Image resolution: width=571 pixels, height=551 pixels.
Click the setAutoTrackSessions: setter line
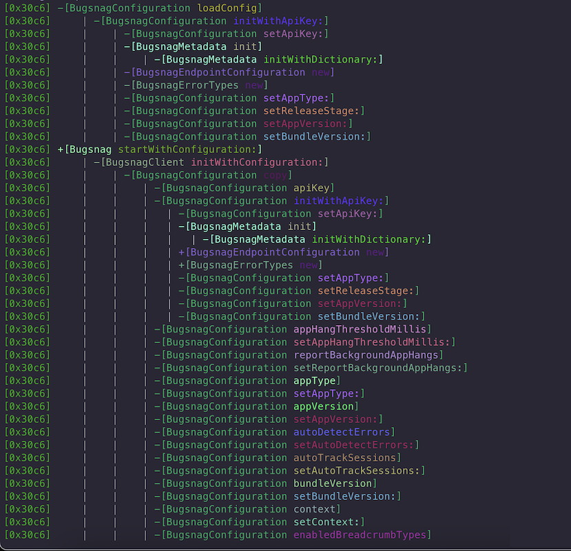pos(289,470)
